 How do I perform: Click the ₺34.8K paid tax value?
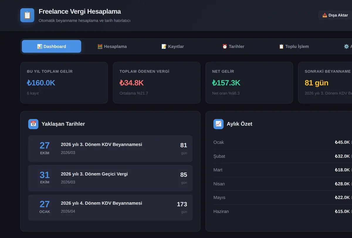point(132,83)
